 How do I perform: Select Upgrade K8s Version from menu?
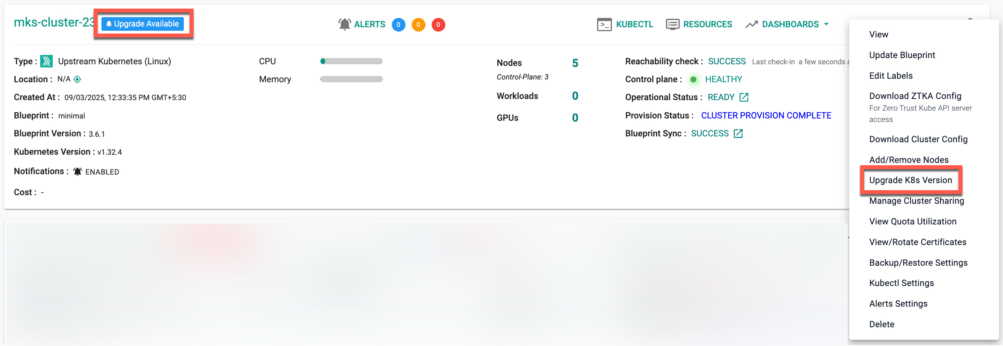pyautogui.click(x=910, y=180)
